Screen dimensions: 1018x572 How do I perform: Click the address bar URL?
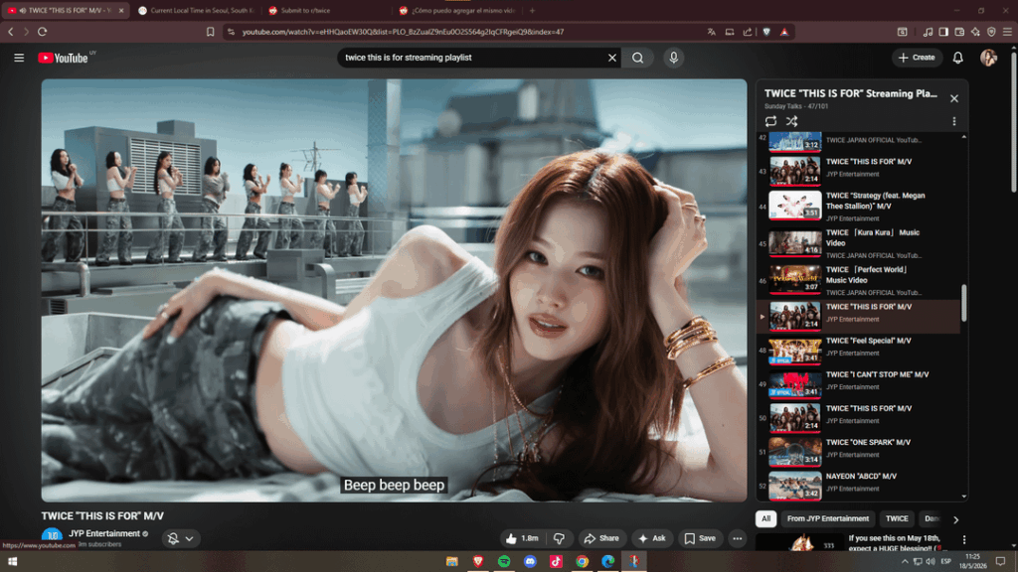tap(403, 32)
